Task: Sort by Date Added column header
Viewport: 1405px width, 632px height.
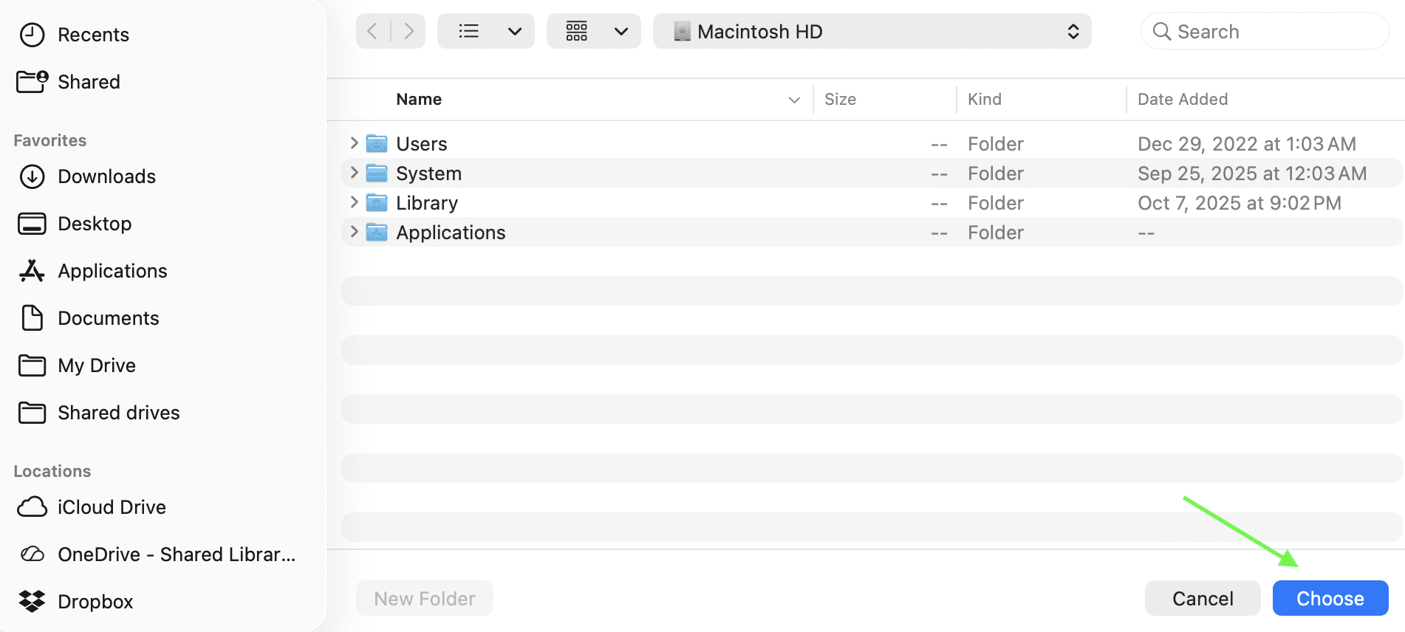Action: pyautogui.click(x=1182, y=100)
